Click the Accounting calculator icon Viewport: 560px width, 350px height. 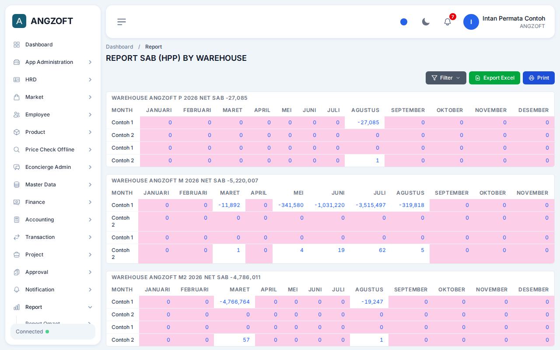click(x=17, y=220)
